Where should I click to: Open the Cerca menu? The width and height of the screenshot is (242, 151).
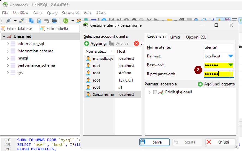37,13
